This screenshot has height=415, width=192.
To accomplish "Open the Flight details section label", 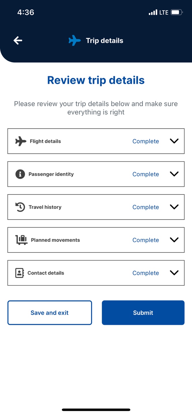I will 45,141.
